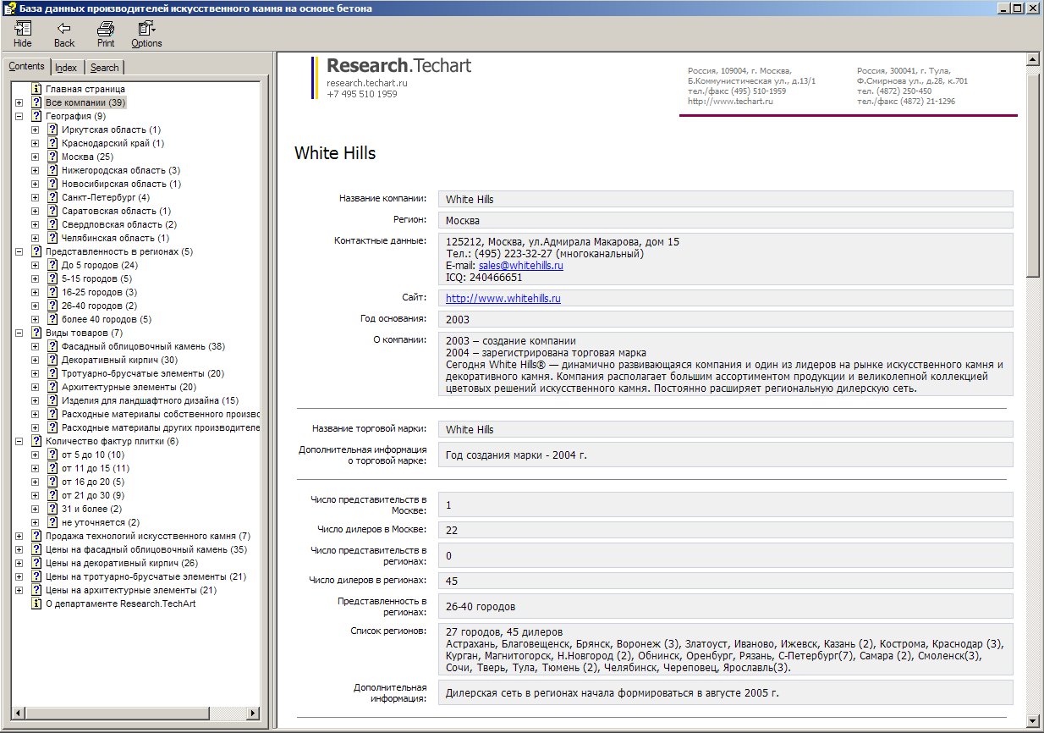This screenshot has width=1044, height=733.
Task: Select Иркутская область (1) in tree
Action: [x=111, y=130]
